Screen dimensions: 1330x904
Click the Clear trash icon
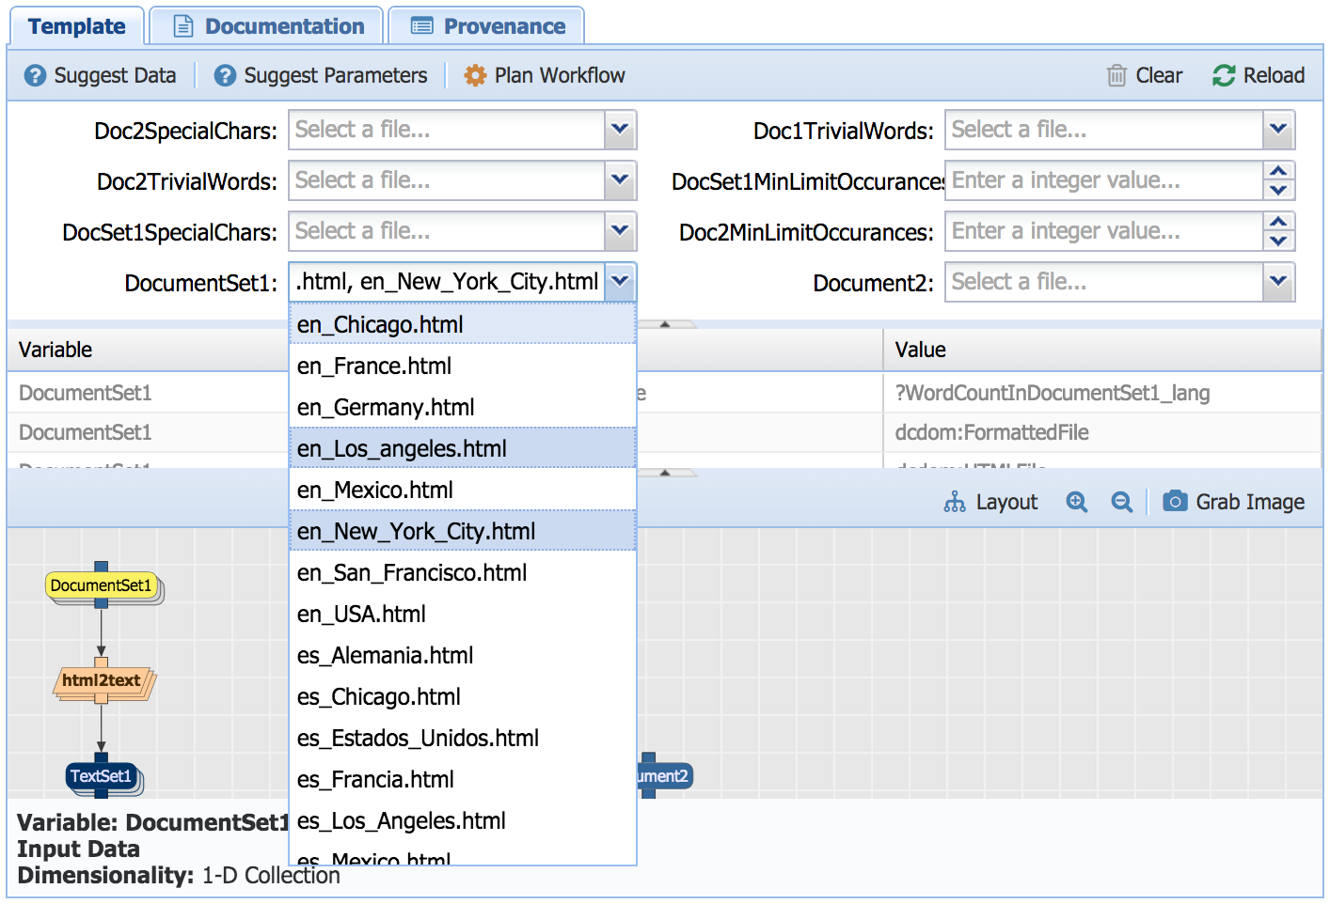1116,75
